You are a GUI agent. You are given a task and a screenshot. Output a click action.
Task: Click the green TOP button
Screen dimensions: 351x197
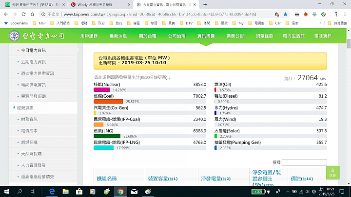point(332,173)
